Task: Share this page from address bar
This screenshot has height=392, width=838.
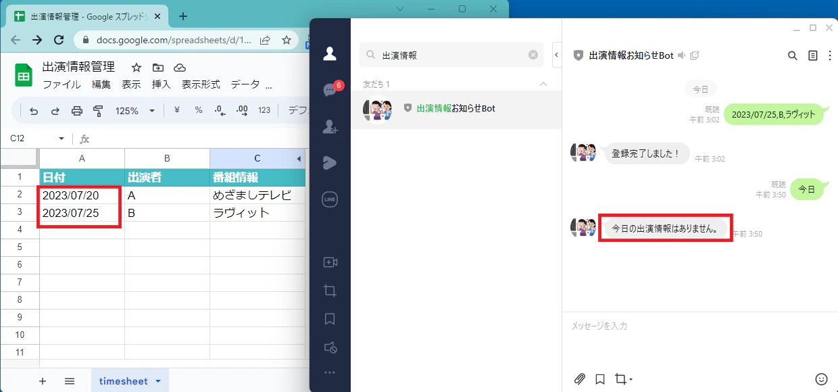Action: 265,40
